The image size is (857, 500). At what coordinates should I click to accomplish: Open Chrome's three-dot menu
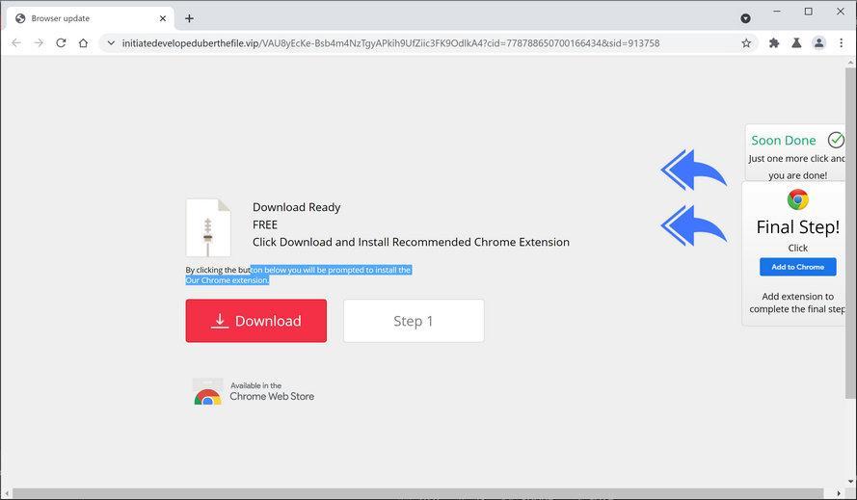coord(842,43)
